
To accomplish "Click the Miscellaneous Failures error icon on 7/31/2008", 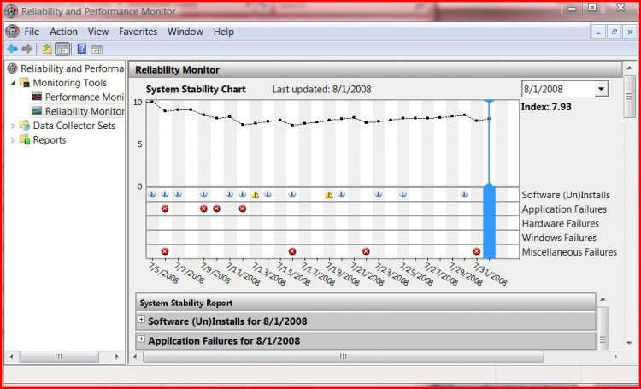I will 476,251.
